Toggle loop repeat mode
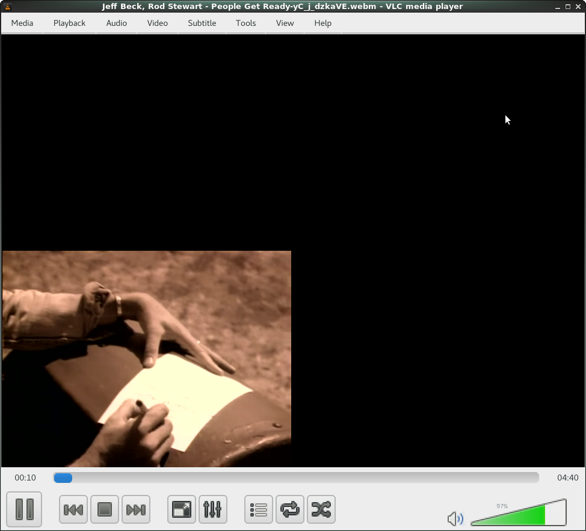586x531 pixels. point(290,509)
